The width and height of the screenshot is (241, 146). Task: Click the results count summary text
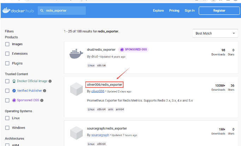click(x=91, y=31)
